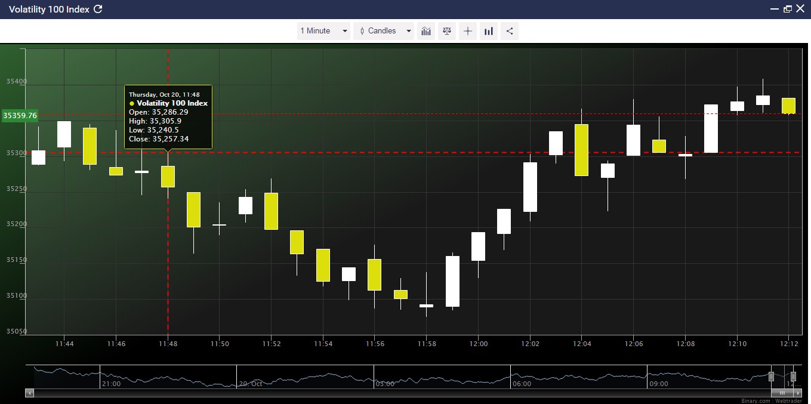Minimize the chart window
Viewport: 811px width, 404px height.
pos(775,9)
